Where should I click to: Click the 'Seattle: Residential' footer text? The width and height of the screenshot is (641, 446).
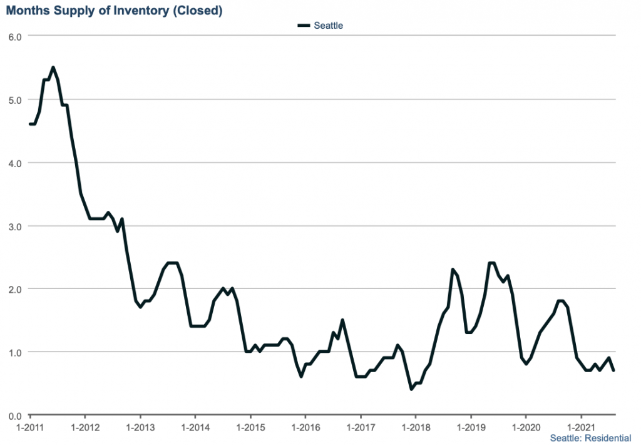tap(590, 438)
